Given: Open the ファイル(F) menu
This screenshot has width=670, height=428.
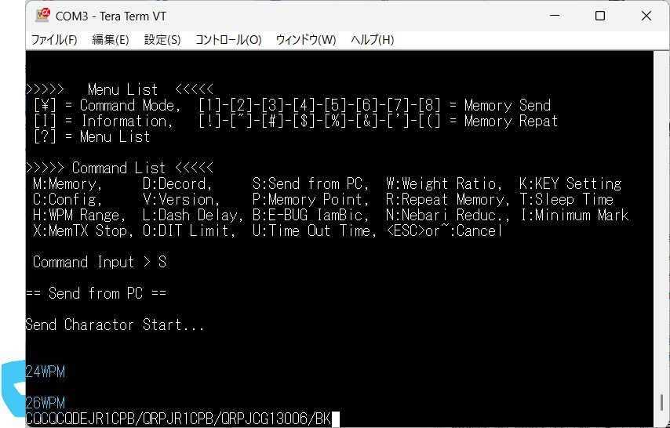Looking at the screenshot, I should click(53, 40).
